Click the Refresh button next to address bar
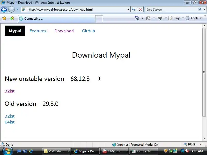207x155 pixels. 134,10
